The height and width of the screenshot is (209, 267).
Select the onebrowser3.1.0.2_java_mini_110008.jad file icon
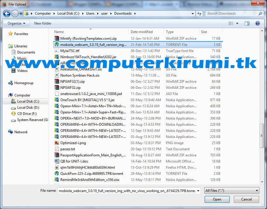click(57, 94)
